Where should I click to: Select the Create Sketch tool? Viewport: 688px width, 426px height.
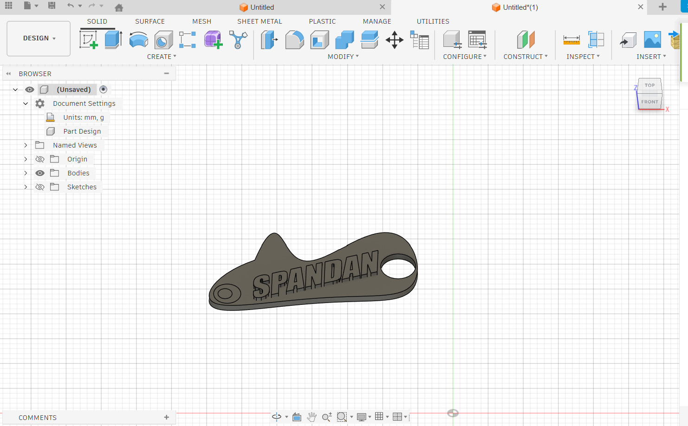pyautogui.click(x=88, y=40)
